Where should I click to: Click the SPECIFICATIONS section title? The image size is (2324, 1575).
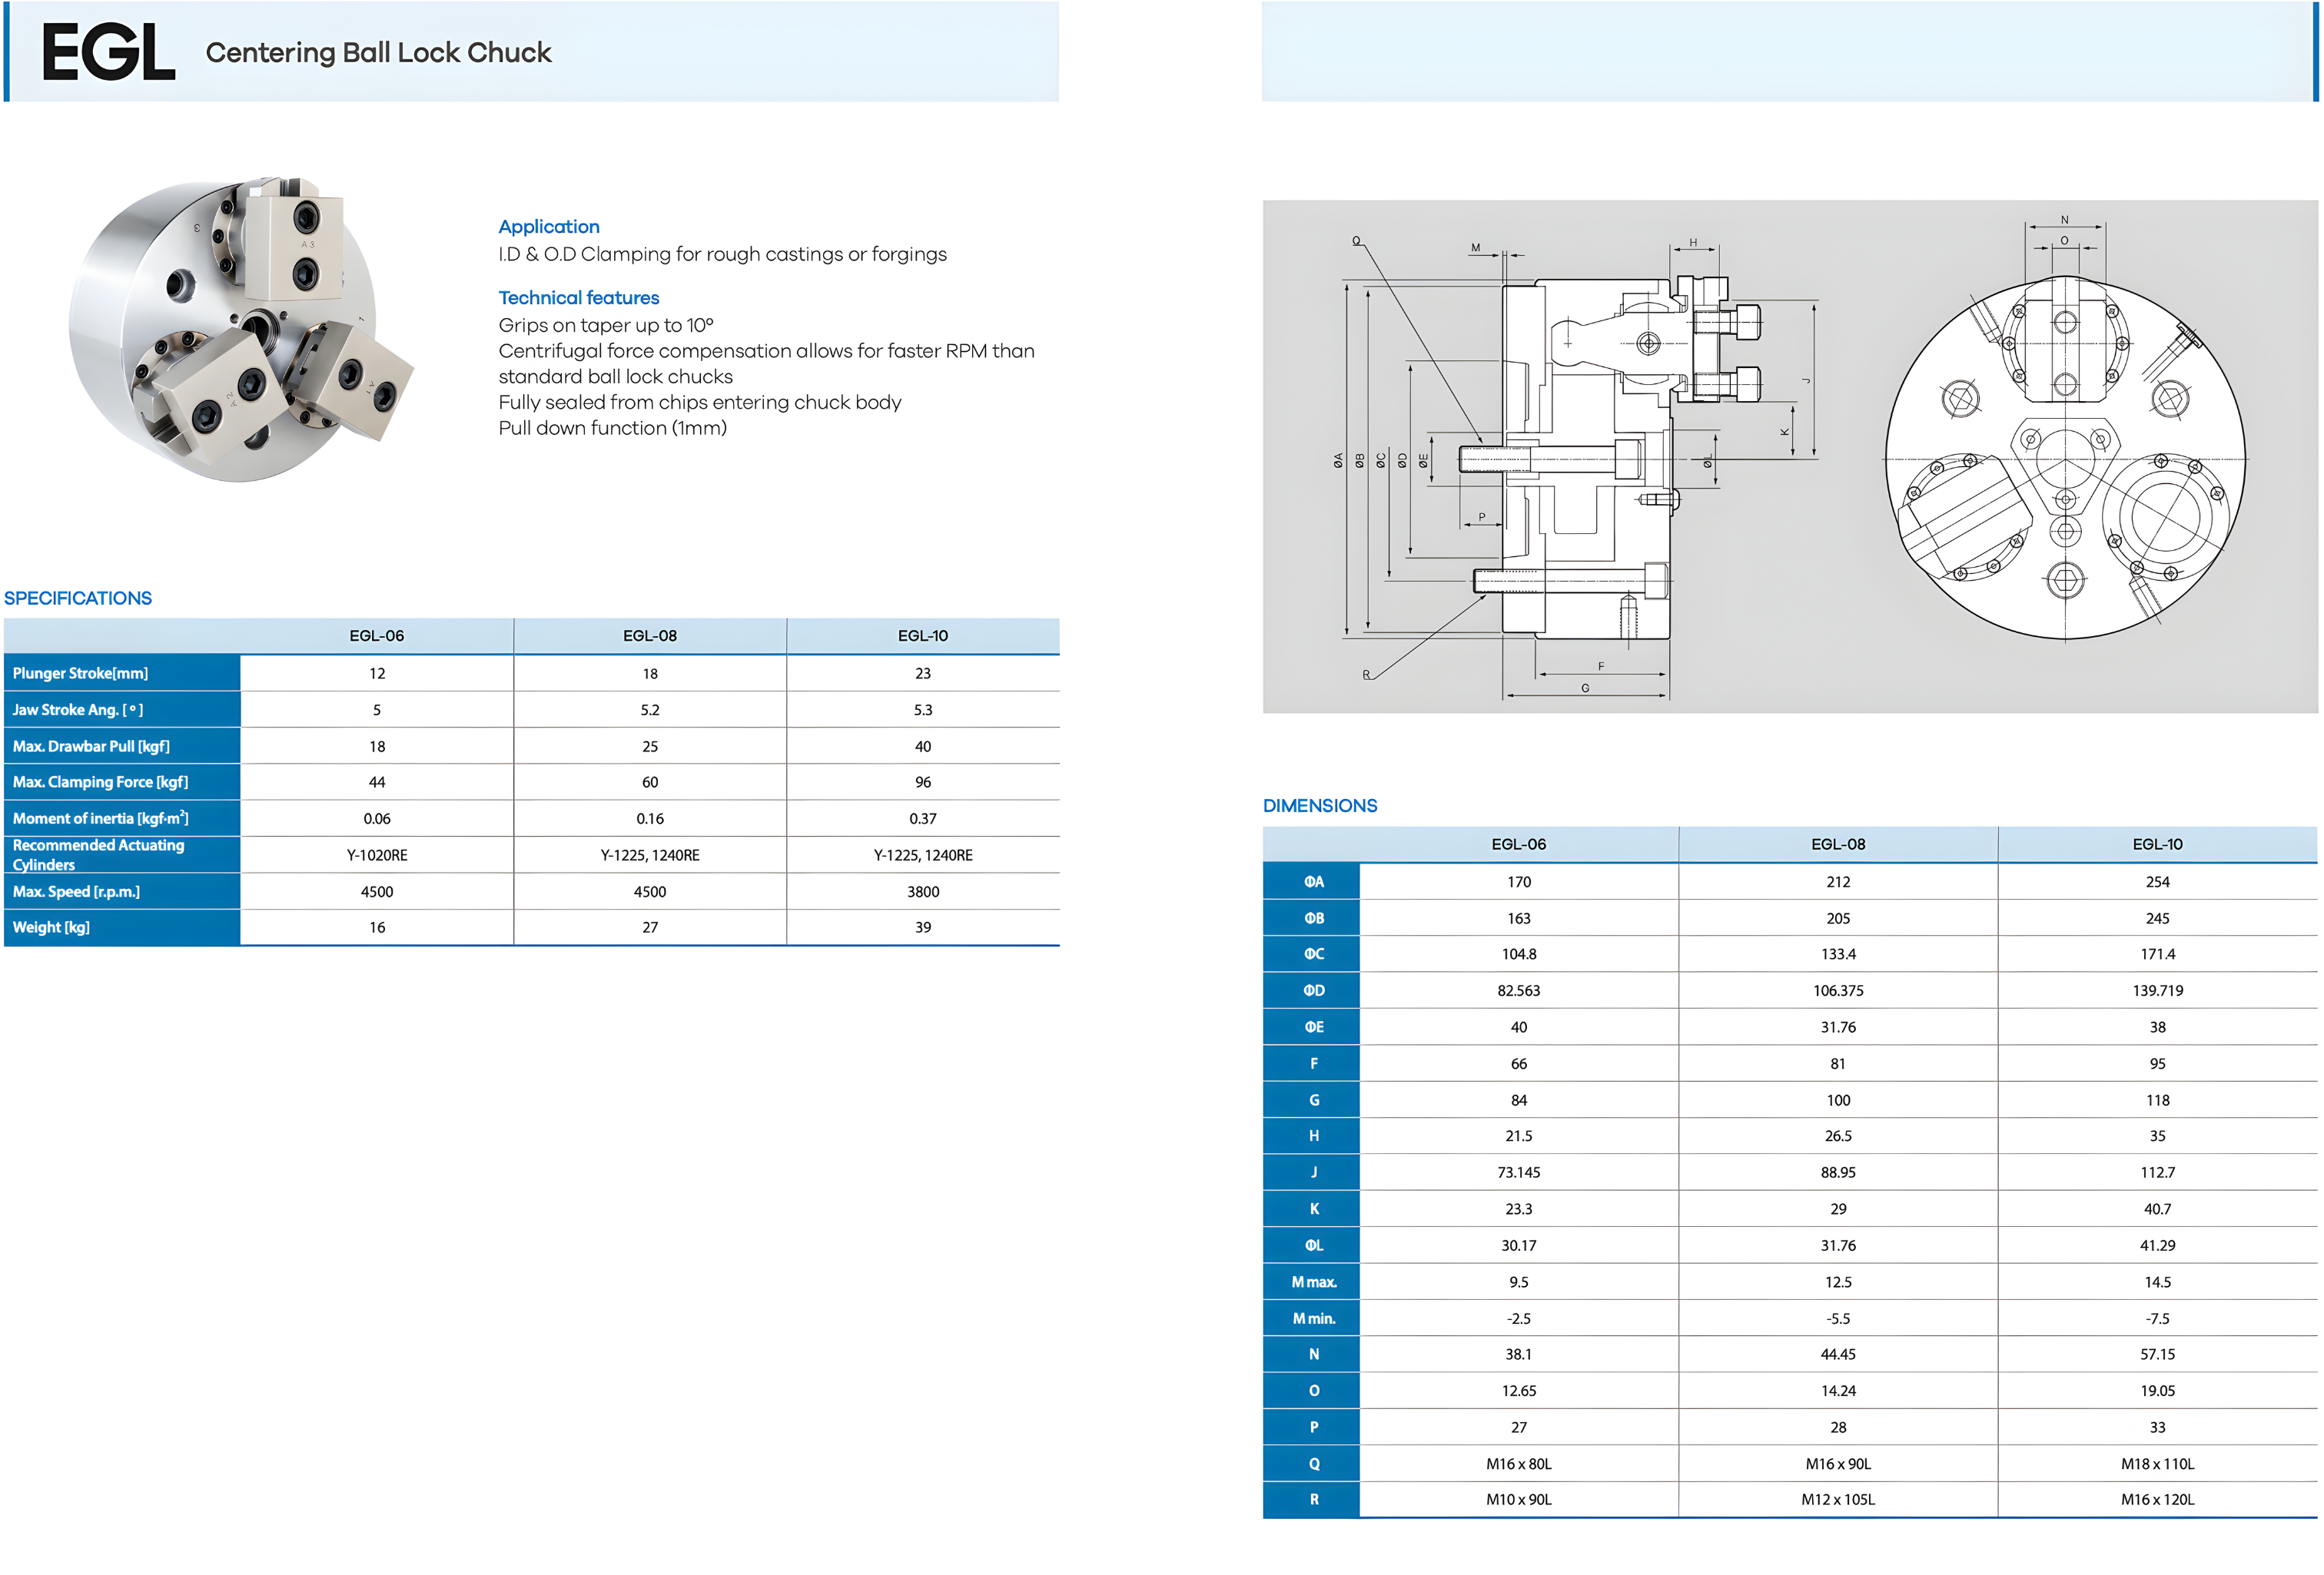(78, 598)
